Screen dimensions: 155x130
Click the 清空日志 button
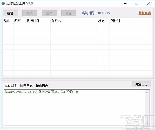[141, 84]
